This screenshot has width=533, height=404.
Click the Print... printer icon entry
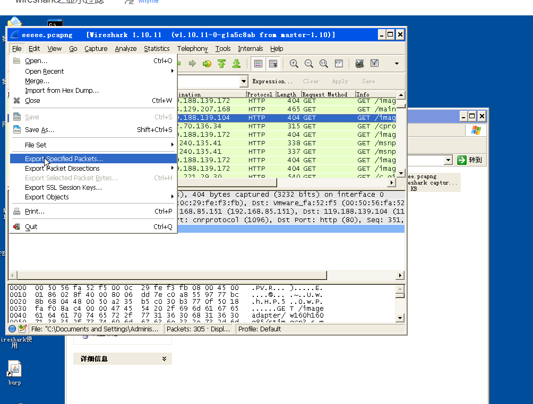click(x=93, y=211)
